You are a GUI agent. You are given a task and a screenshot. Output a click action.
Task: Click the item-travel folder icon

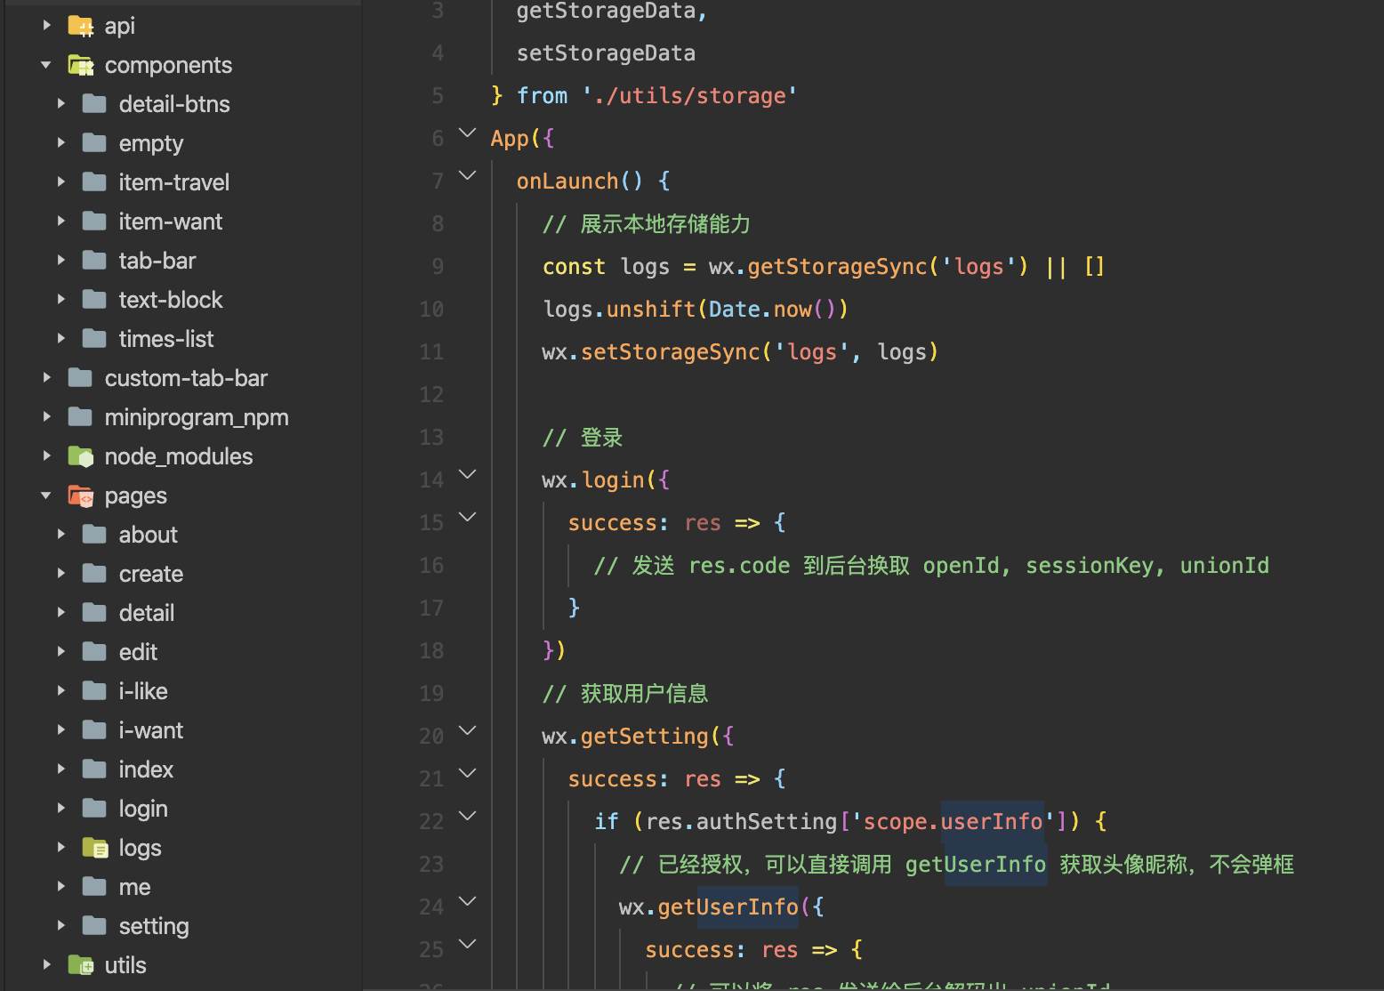pos(94,182)
